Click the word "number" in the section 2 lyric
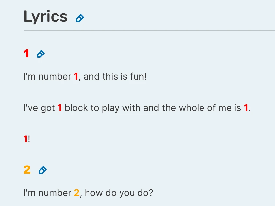This screenshot has height=206, width=275. (55, 193)
